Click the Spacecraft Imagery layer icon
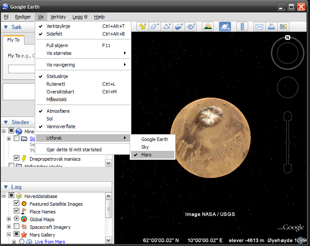The height and width of the screenshot is (246, 310). (24, 227)
